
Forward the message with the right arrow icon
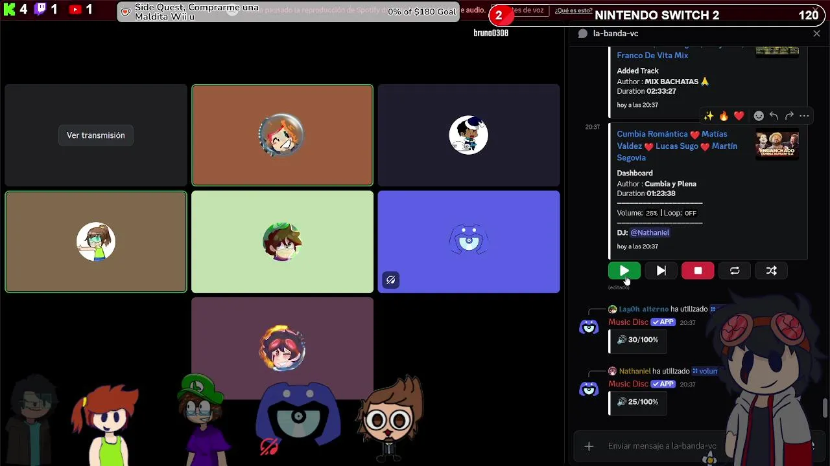click(x=789, y=116)
